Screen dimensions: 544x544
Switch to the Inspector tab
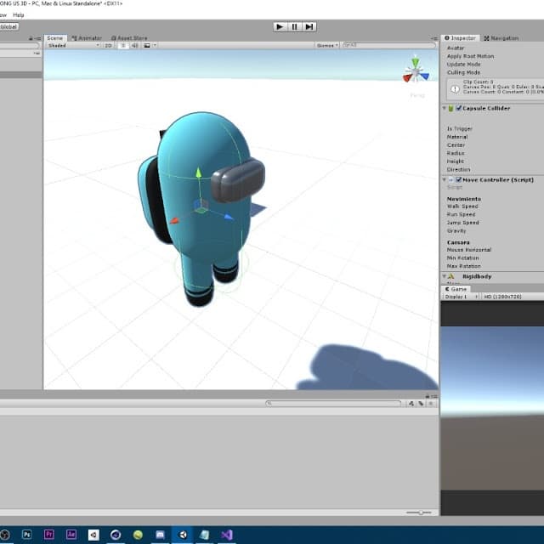(x=460, y=37)
